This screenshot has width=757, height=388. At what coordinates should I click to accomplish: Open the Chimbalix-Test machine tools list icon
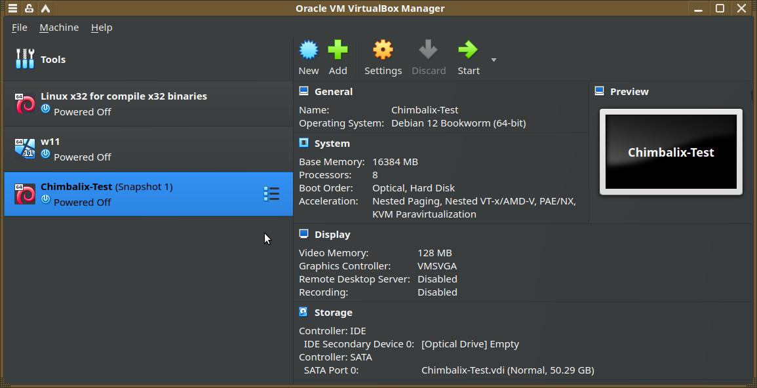[x=271, y=194]
